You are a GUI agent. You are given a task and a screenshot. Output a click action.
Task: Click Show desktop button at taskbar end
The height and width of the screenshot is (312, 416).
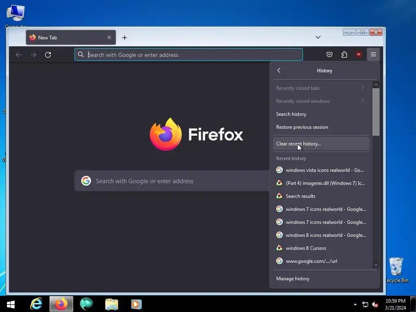pos(413,304)
